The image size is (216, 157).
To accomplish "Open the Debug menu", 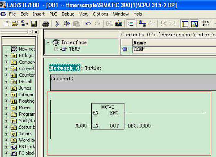I will [68, 14].
